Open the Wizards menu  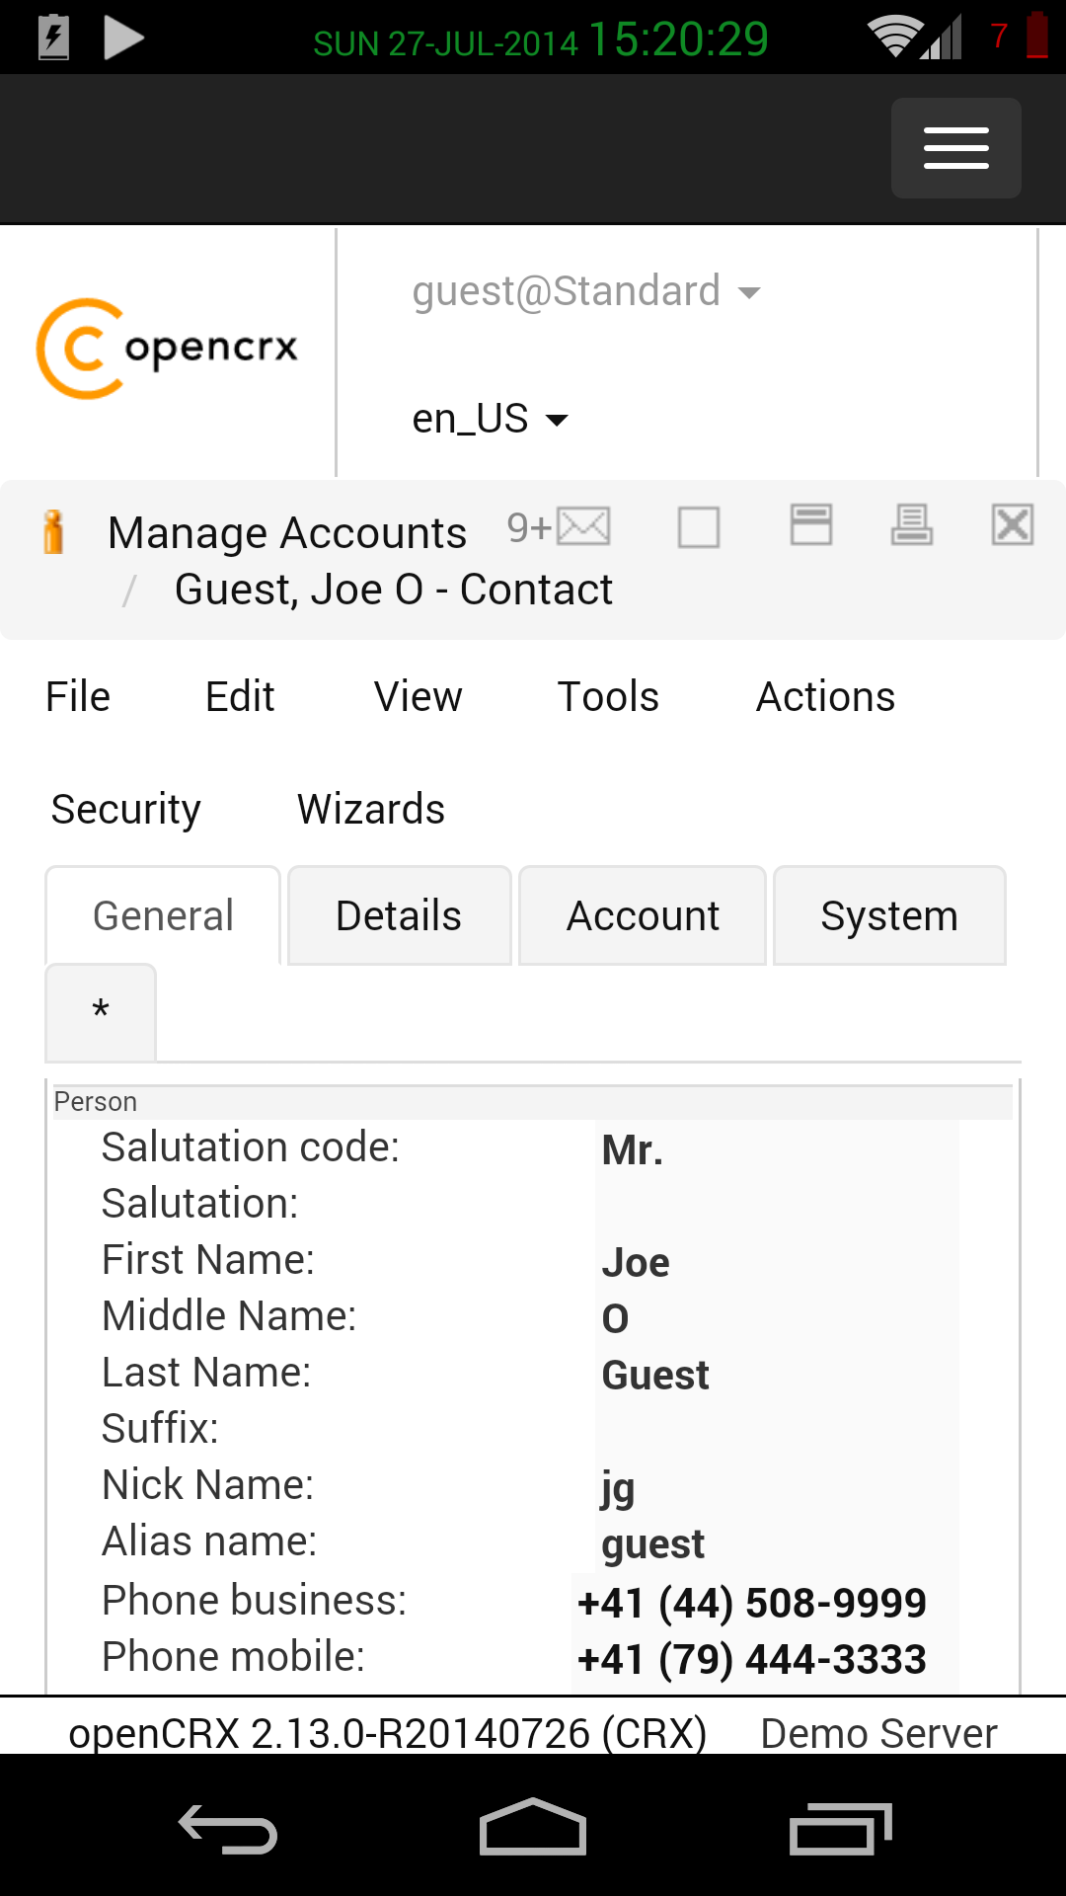click(x=371, y=810)
